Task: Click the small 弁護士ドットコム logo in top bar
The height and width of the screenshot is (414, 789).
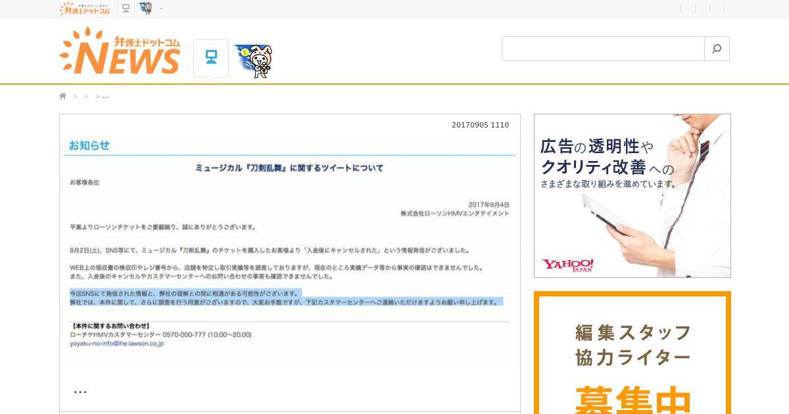Action: (x=85, y=9)
